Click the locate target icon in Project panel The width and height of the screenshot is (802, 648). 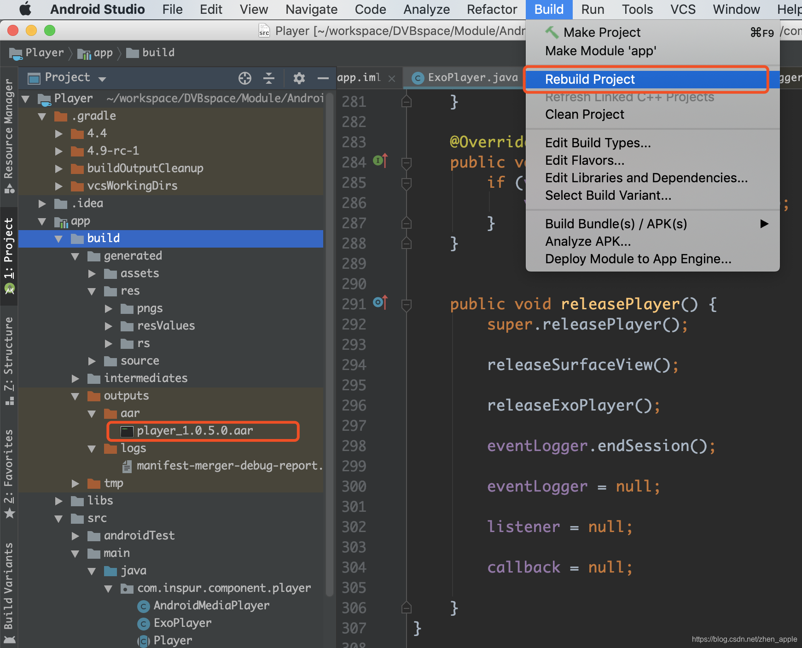click(x=245, y=78)
